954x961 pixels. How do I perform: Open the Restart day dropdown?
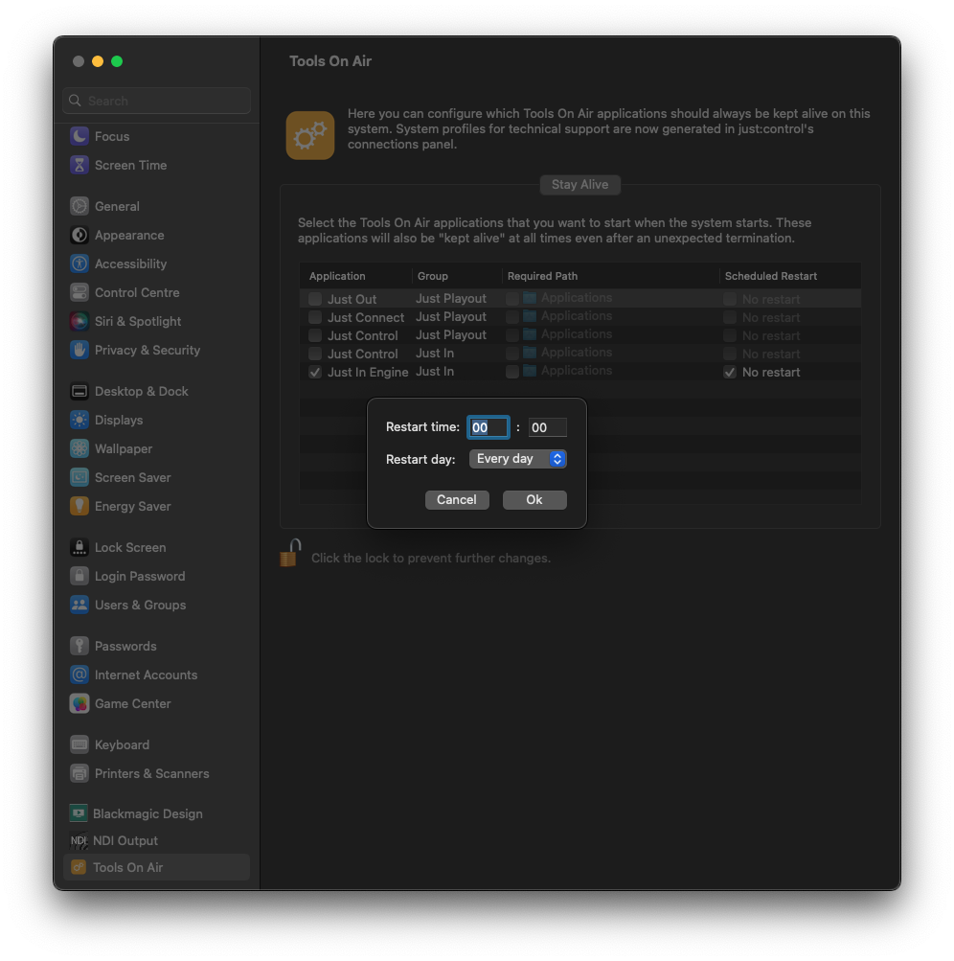(x=518, y=459)
